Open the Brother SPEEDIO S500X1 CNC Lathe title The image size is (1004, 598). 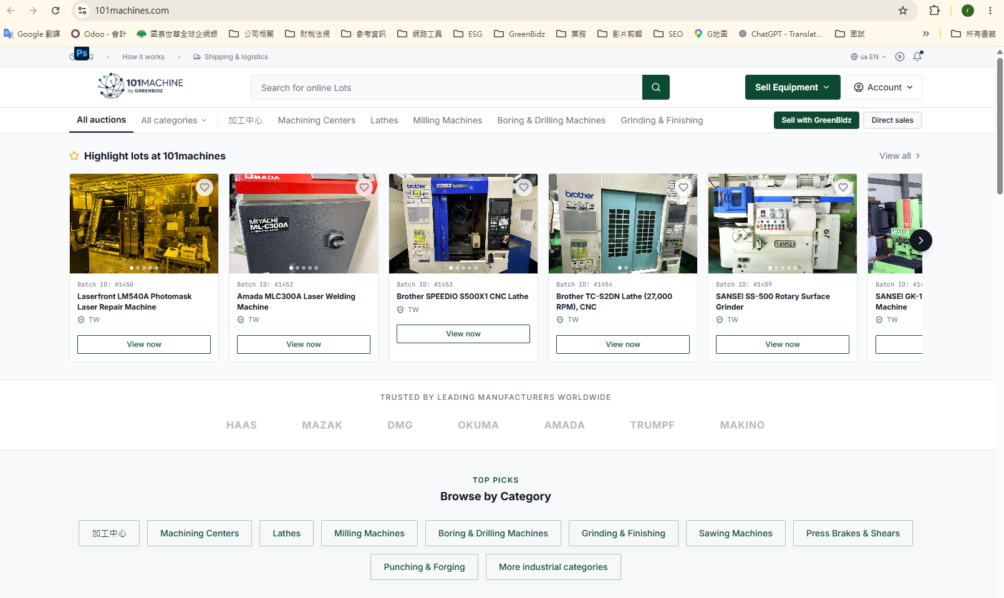point(463,297)
